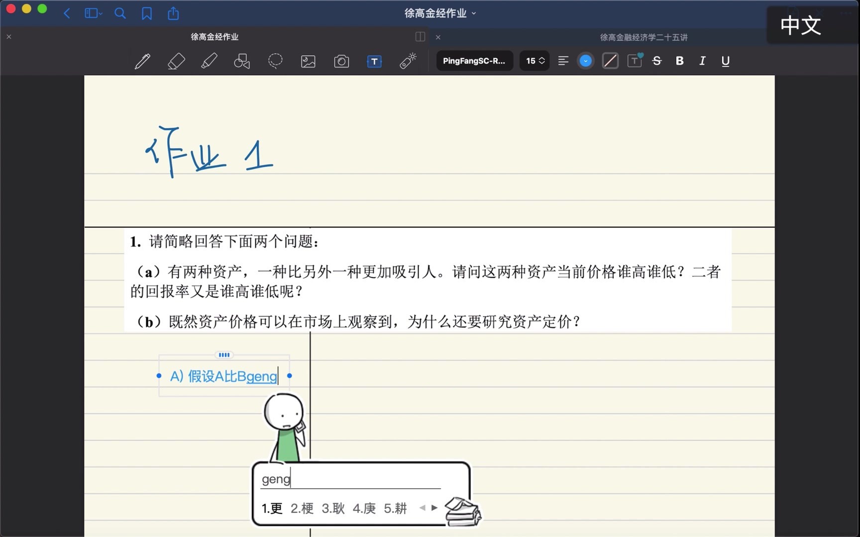Open the sidebar view toggle
Image resolution: width=860 pixels, height=537 pixels.
coord(93,13)
